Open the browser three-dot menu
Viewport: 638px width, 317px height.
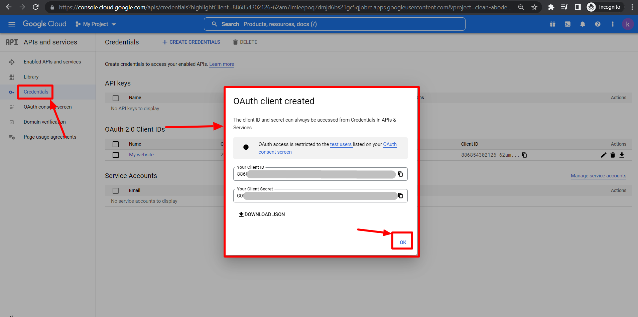pyautogui.click(x=632, y=7)
